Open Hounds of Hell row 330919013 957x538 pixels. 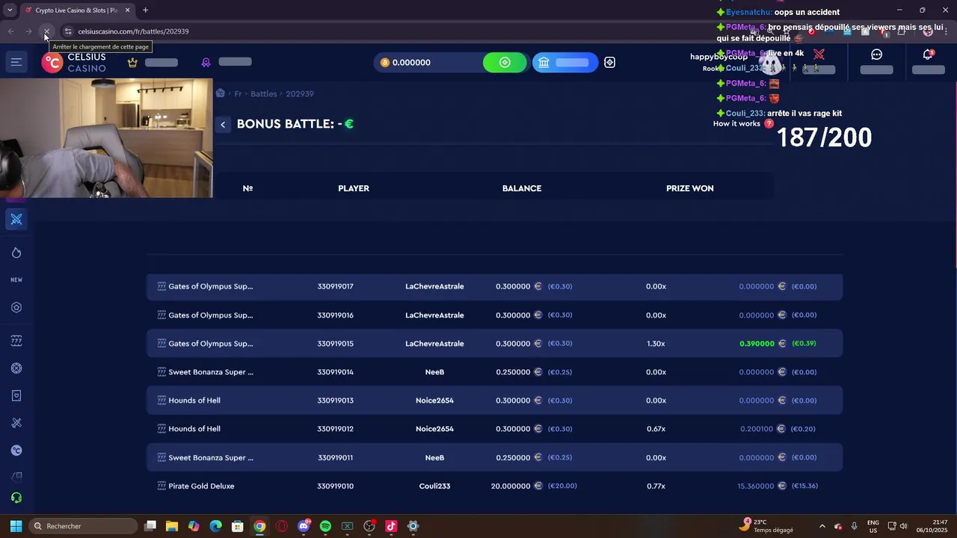[494, 401]
